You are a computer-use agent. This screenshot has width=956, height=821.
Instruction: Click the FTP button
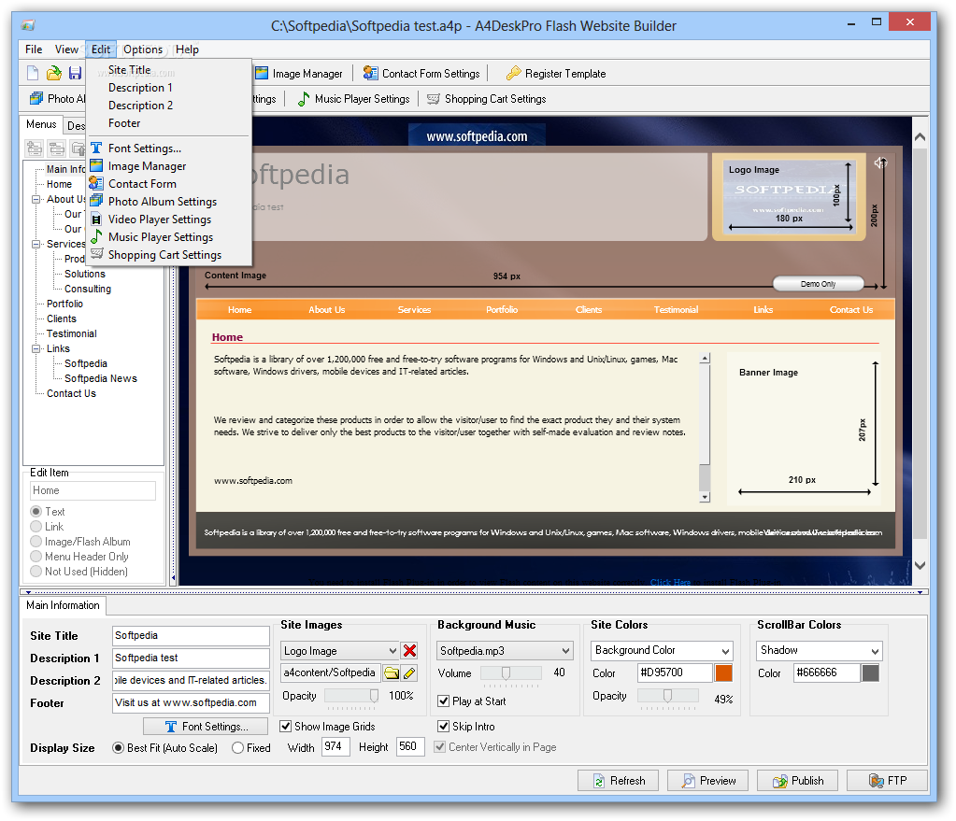coord(887,781)
